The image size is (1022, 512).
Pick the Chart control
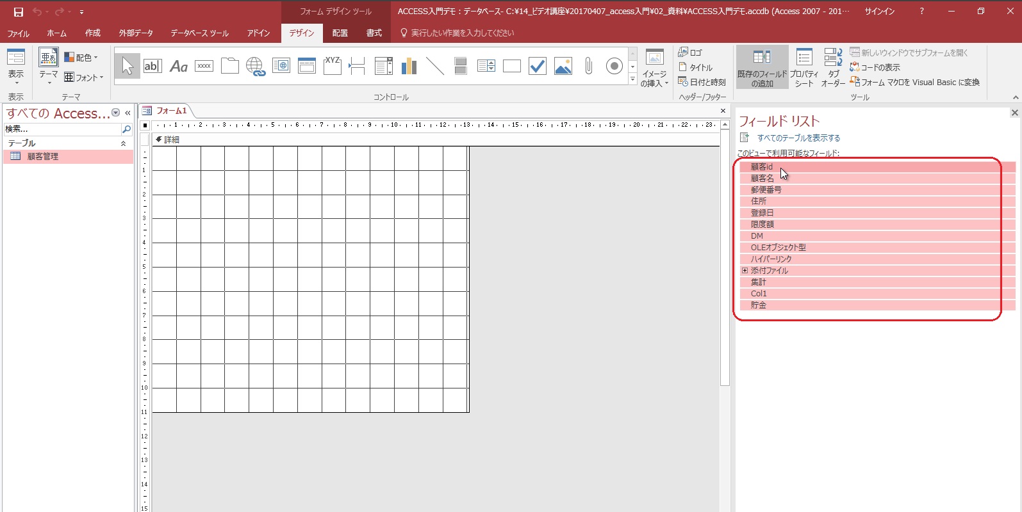click(409, 66)
